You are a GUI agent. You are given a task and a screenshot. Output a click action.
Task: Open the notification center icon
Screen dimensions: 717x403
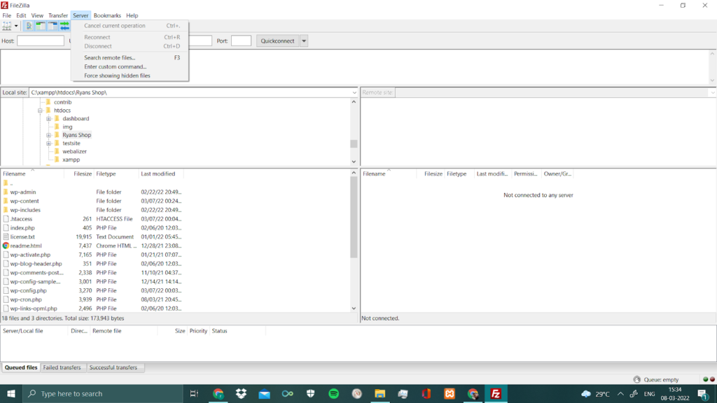(x=703, y=394)
